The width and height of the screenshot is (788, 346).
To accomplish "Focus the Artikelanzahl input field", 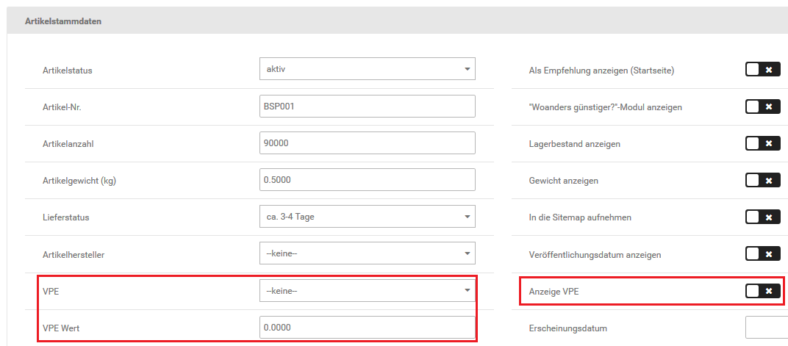I will (367, 143).
